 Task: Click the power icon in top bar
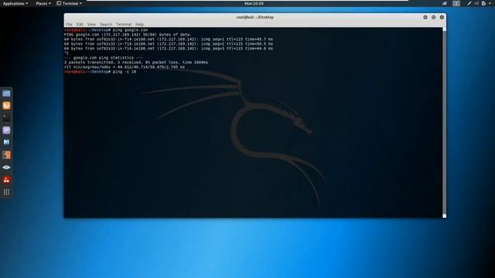(483, 3)
